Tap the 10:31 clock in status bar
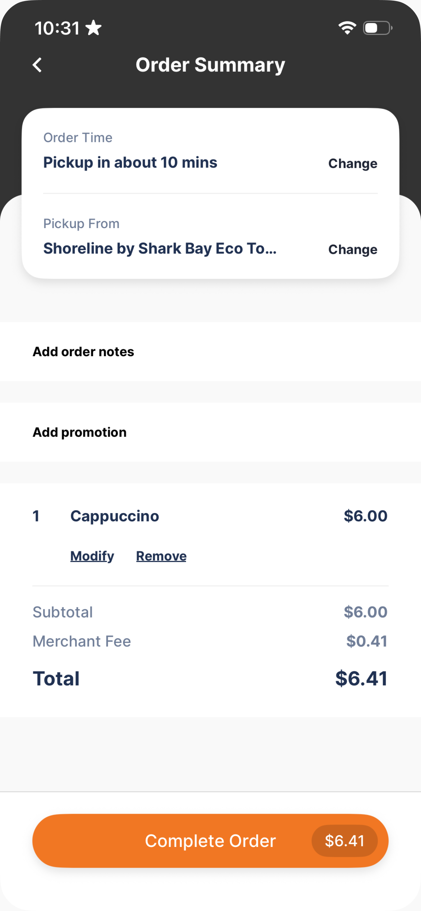 tap(57, 28)
